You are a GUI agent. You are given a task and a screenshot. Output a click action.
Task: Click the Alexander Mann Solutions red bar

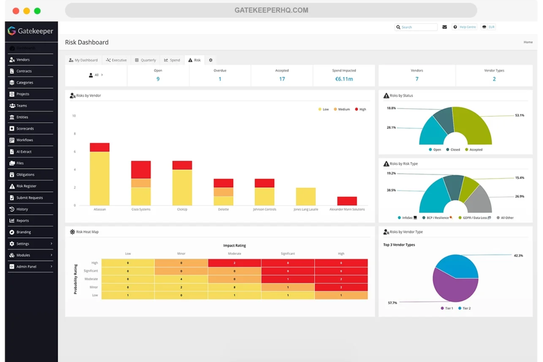[347, 201]
